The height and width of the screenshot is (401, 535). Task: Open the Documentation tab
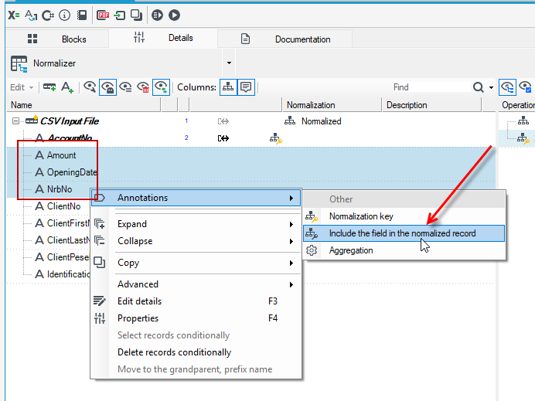pos(285,39)
